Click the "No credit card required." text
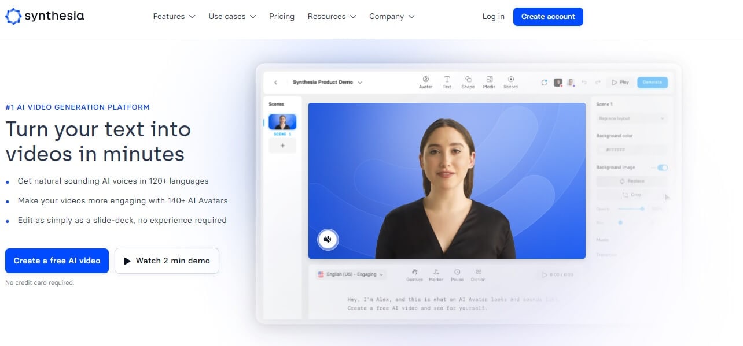743x346 pixels. point(39,282)
